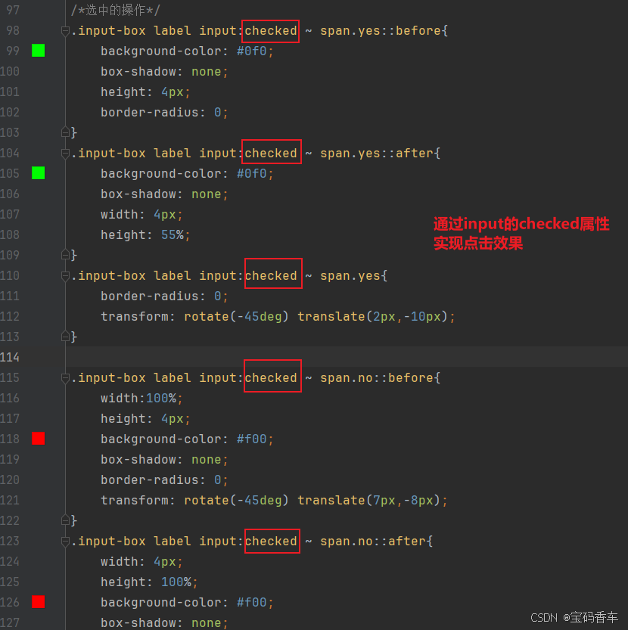Collapse rule block starting at line 110
The image size is (628, 630).
pos(65,275)
